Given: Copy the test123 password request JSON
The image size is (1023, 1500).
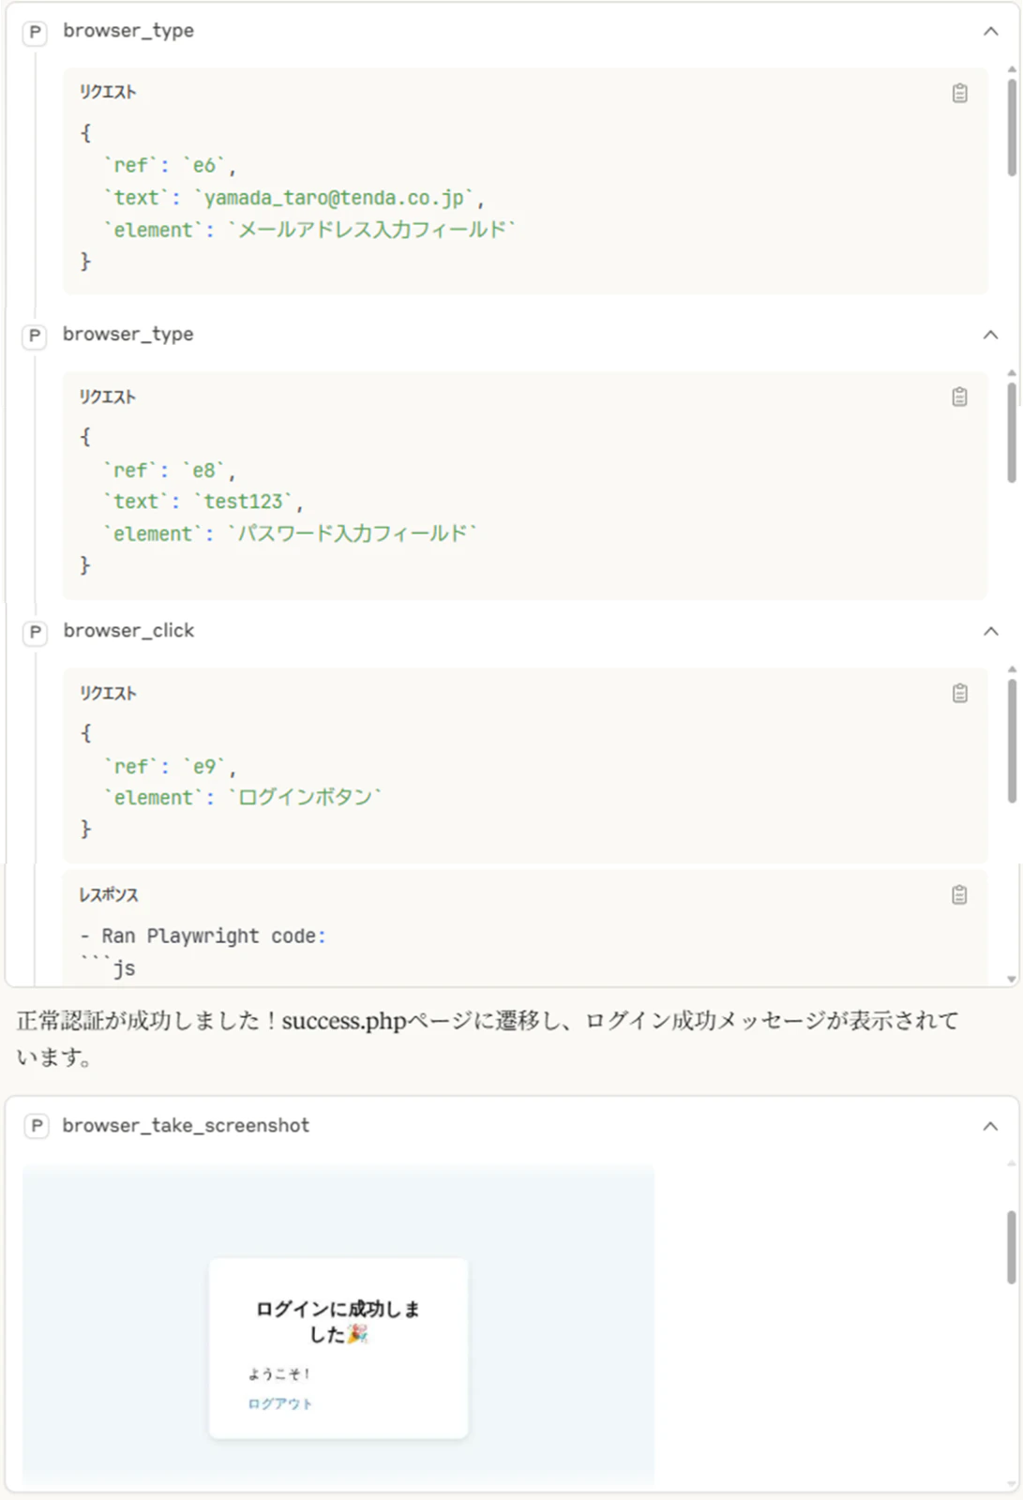Looking at the screenshot, I should (959, 397).
